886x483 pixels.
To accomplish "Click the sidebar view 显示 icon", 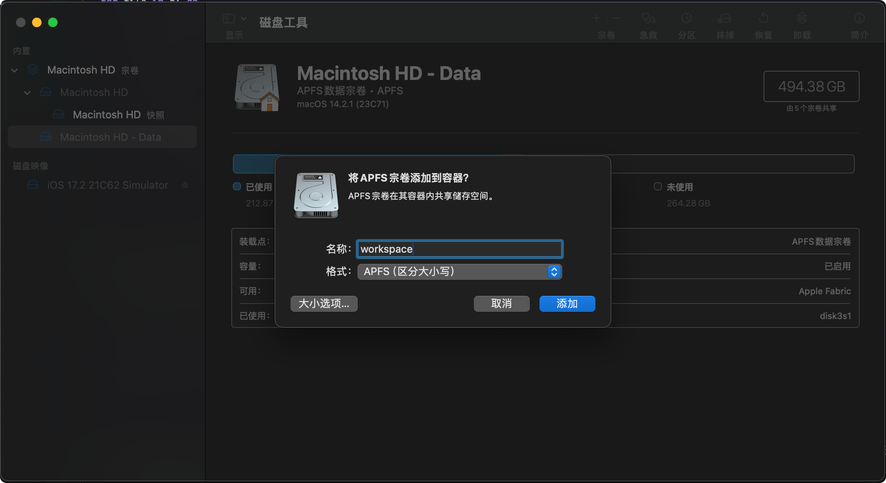I will pos(229,18).
